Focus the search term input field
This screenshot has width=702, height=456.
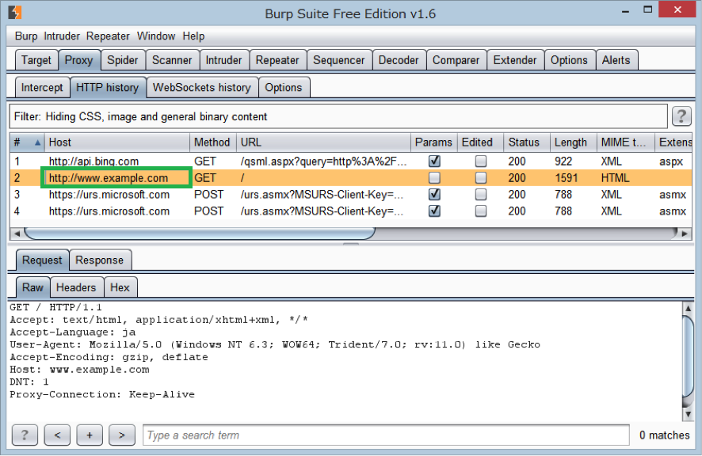(x=386, y=435)
